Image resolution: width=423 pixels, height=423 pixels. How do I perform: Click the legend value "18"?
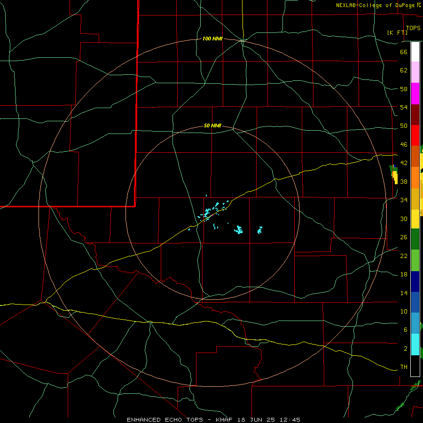point(404,274)
